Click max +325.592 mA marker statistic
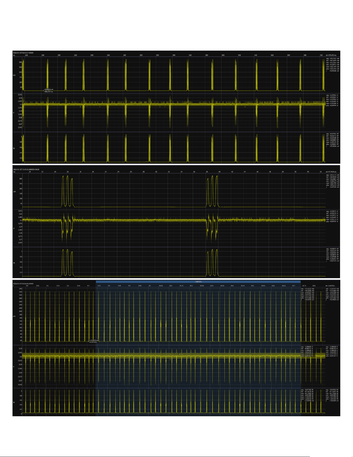This screenshot has height=457, width=353. point(308,296)
